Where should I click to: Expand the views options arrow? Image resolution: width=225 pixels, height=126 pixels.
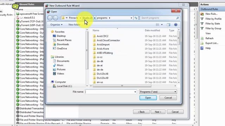point(162,24)
